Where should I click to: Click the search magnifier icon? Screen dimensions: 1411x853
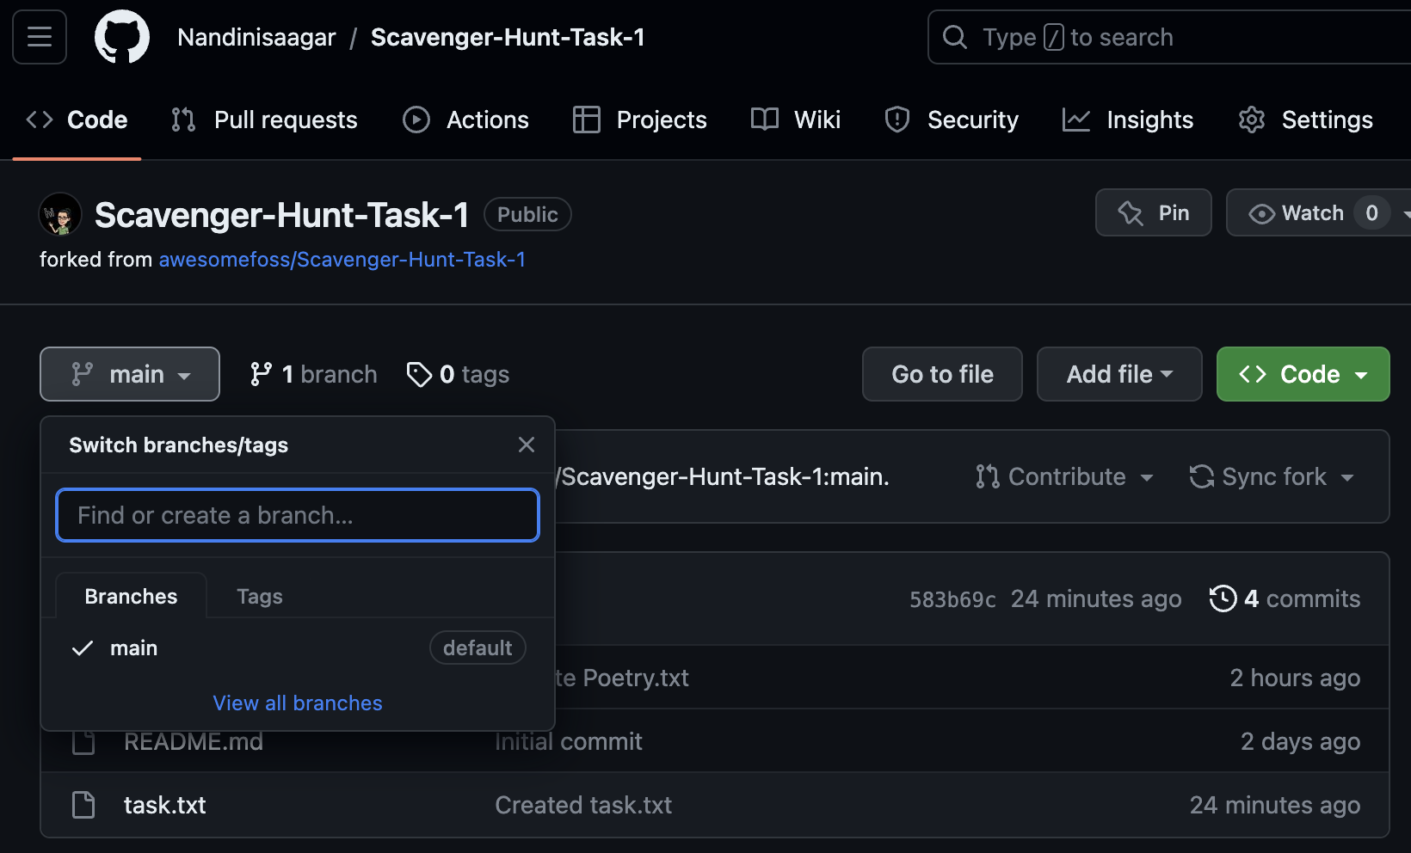pyautogui.click(x=954, y=36)
